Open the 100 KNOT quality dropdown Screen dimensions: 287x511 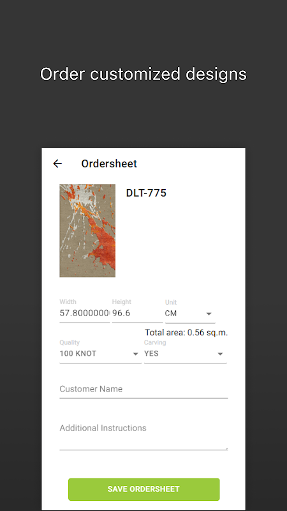[101, 354]
